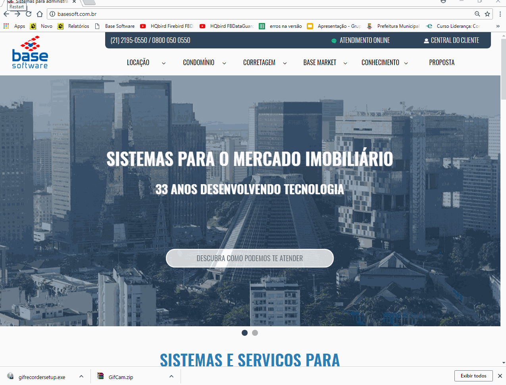Open Central do Cliente link

pyautogui.click(x=451, y=40)
